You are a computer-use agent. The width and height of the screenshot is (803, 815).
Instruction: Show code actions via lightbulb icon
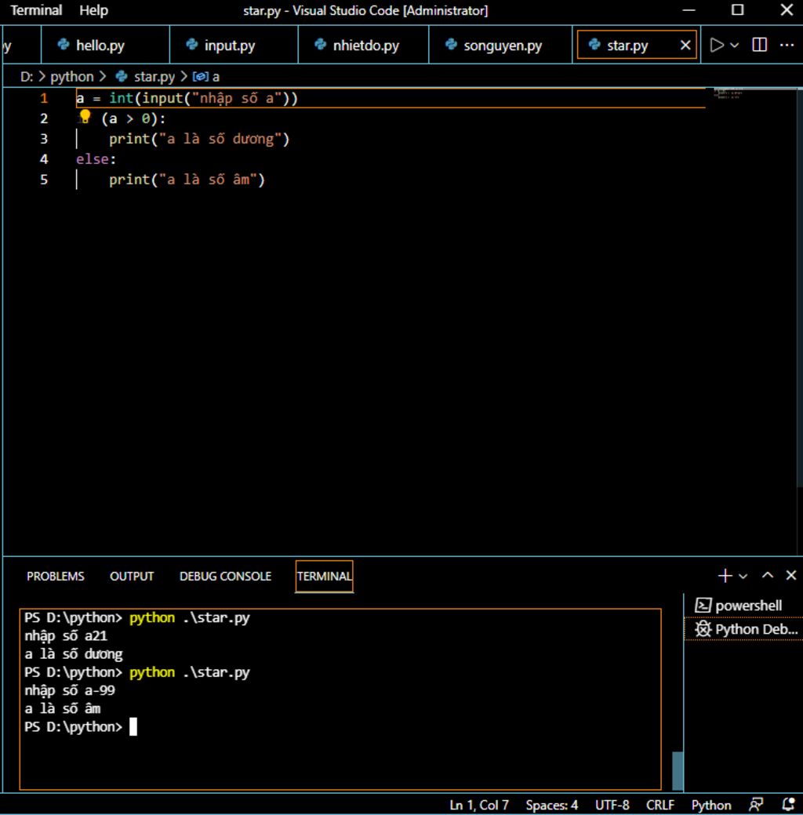(x=85, y=117)
